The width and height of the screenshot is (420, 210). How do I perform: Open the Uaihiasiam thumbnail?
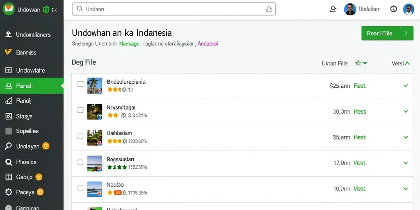click(x=95, y=138)
